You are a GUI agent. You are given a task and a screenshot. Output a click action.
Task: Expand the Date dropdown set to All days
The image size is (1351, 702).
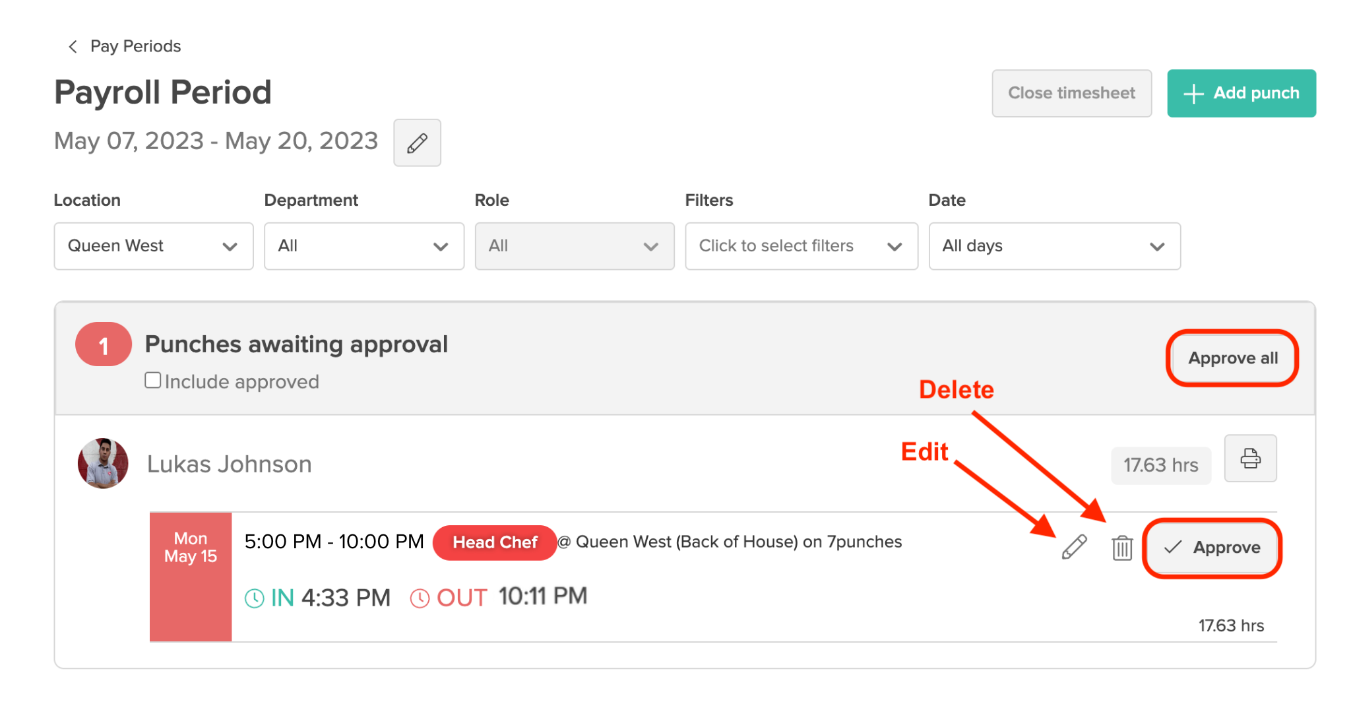[1054, 246]
